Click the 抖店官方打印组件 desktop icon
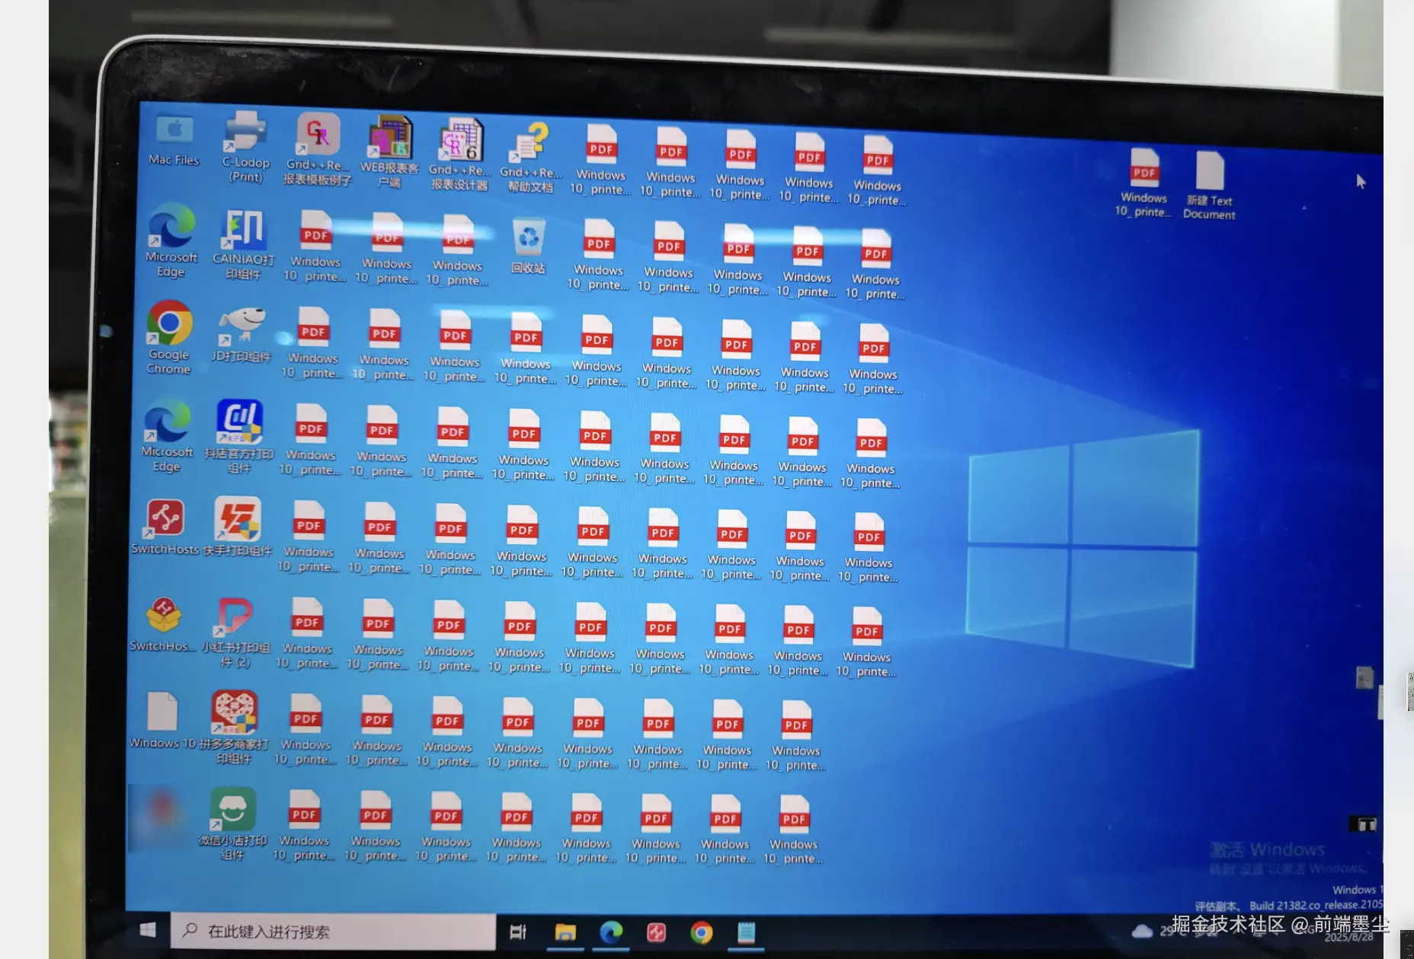Viewport: 1414px width, 959px height. click(x=239, y=436)
